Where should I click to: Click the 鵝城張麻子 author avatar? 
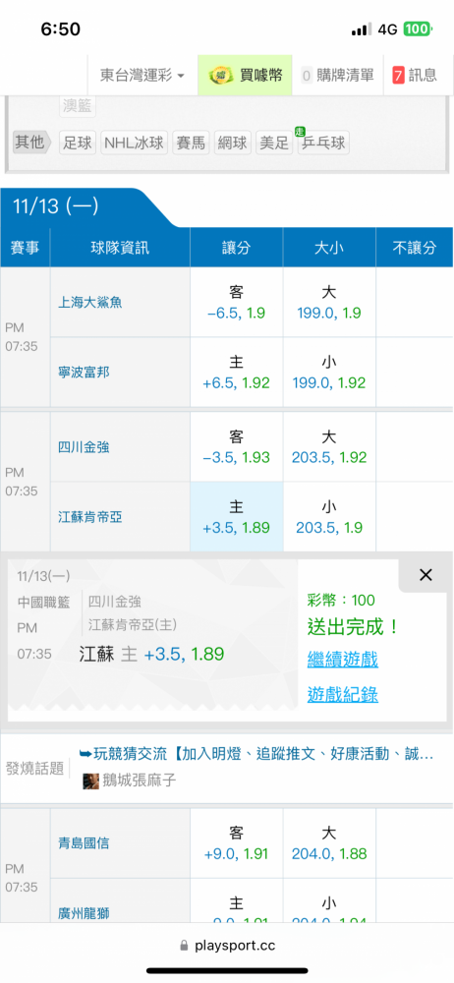(91, 781)
